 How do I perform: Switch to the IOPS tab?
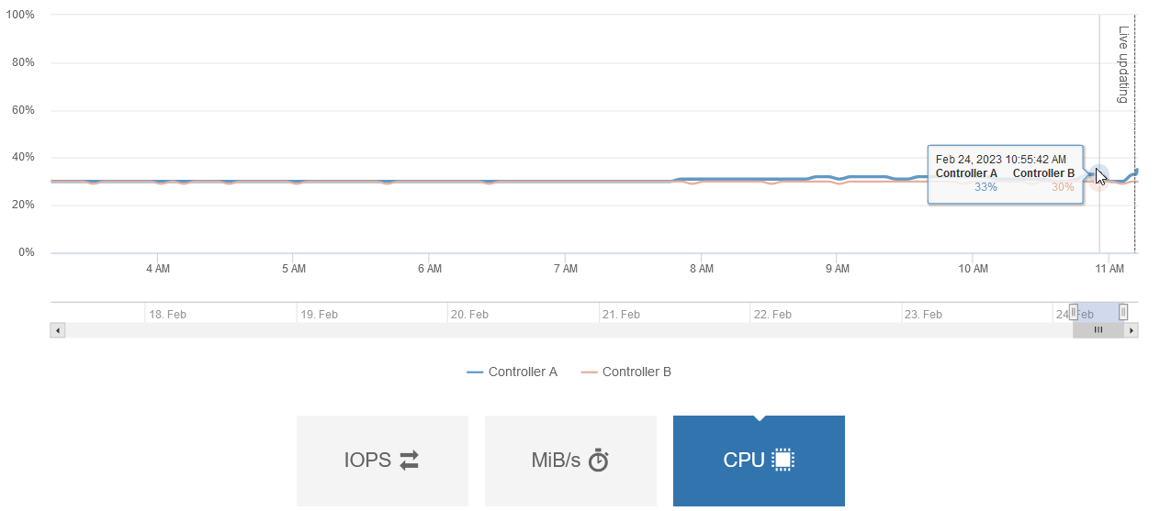tap(382, 461)
